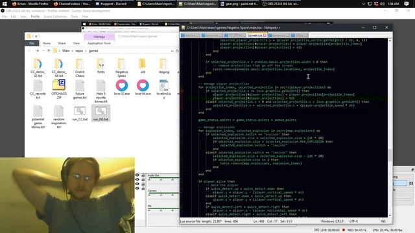Open the fonts folder

(x=101, y=66)
